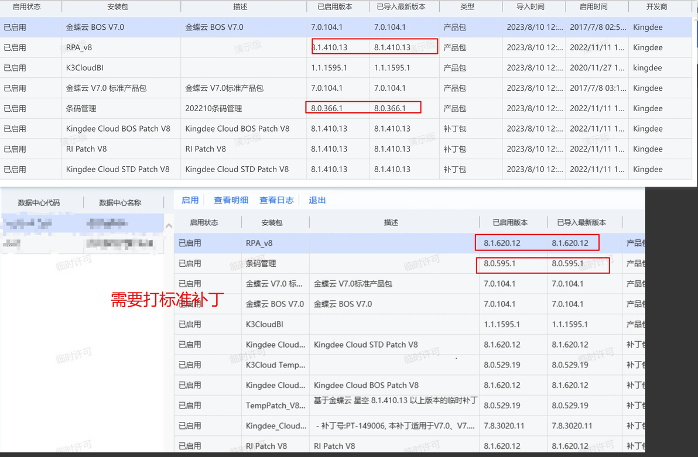This screenshot has width=698, height=457.
Task: Click the scroll-up chevron beside the data center list
Action: coord(169,226)
